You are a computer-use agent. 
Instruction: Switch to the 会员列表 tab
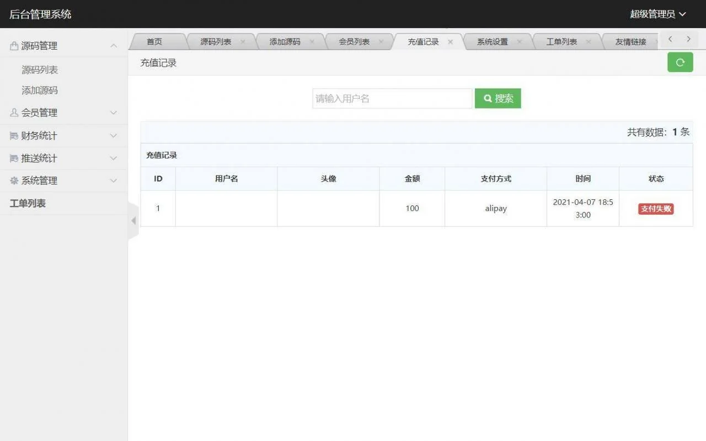click(356, 40)
